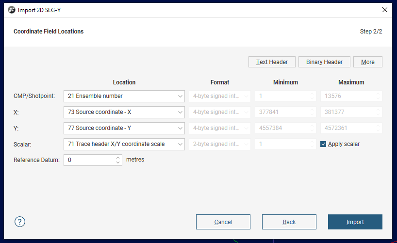View the Text Header

tap(272, 62)
